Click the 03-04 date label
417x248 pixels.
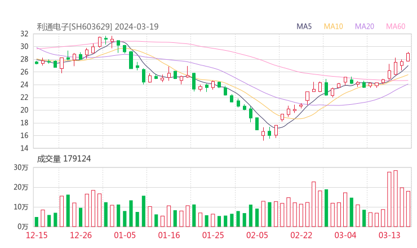tap(345, 235)
